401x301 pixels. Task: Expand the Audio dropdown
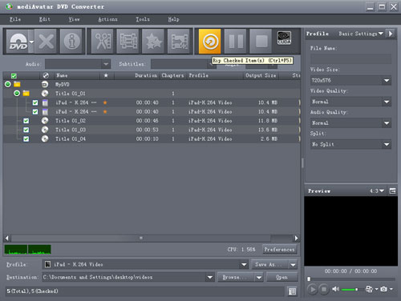[x=106, y=64]
